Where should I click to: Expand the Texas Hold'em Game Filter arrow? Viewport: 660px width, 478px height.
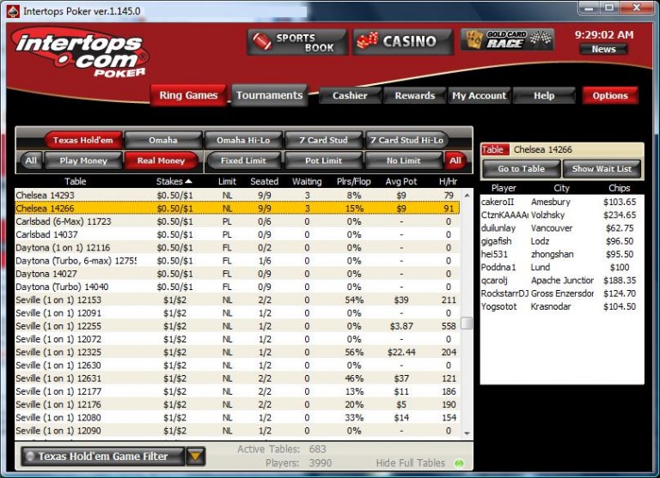(196, 457)
